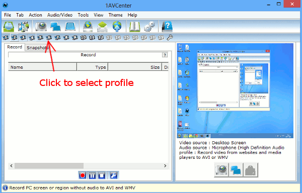Pause the recording

coord(92,175)
